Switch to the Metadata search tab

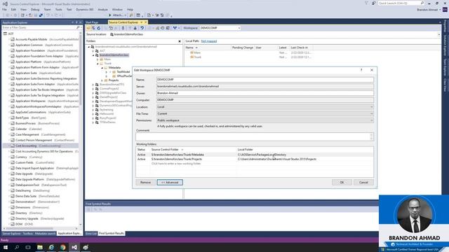pos(45,233)
